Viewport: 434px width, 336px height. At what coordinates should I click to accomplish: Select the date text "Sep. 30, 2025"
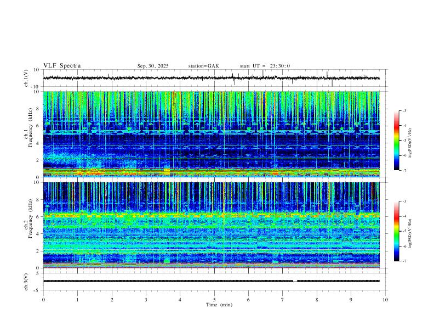153,66
